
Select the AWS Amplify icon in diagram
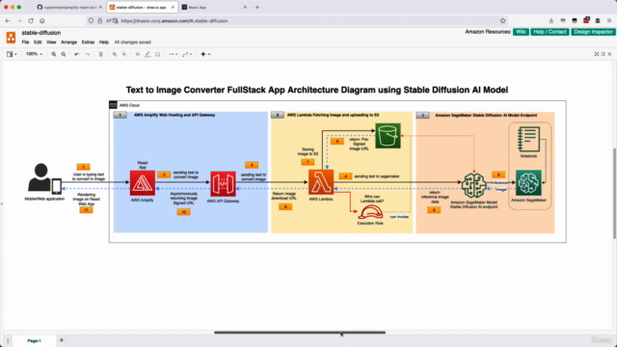click(143, 183)
